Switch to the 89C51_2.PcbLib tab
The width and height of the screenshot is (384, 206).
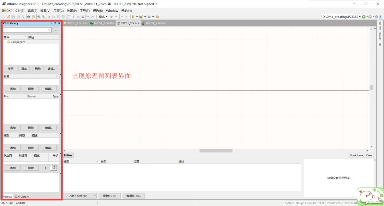point(154,23)
